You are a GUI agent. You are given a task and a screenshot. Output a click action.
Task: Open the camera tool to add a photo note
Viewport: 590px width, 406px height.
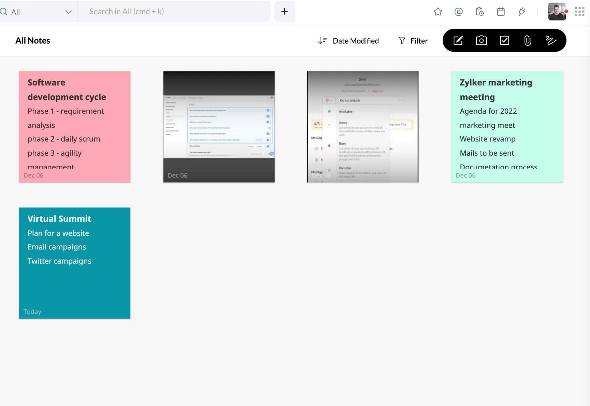[481, 40]
